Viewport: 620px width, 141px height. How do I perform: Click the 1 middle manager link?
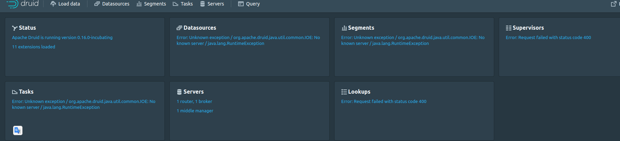[195, 111]
